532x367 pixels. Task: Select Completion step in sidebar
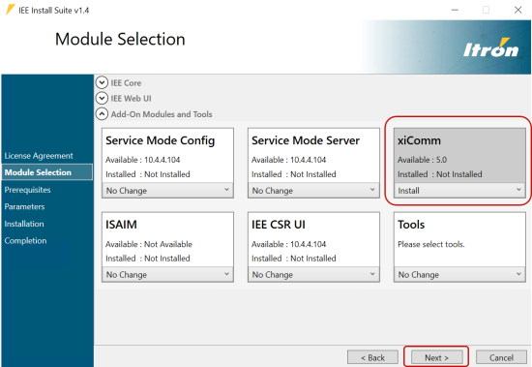point(25,240)
